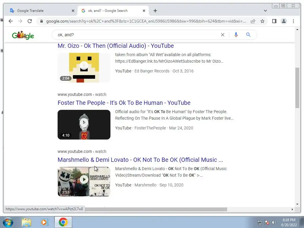Image resolution: width=304 pixels, height=228 pixels.
Task: Focus the search box with ok, and?
Action: click(x=136, y=35)
